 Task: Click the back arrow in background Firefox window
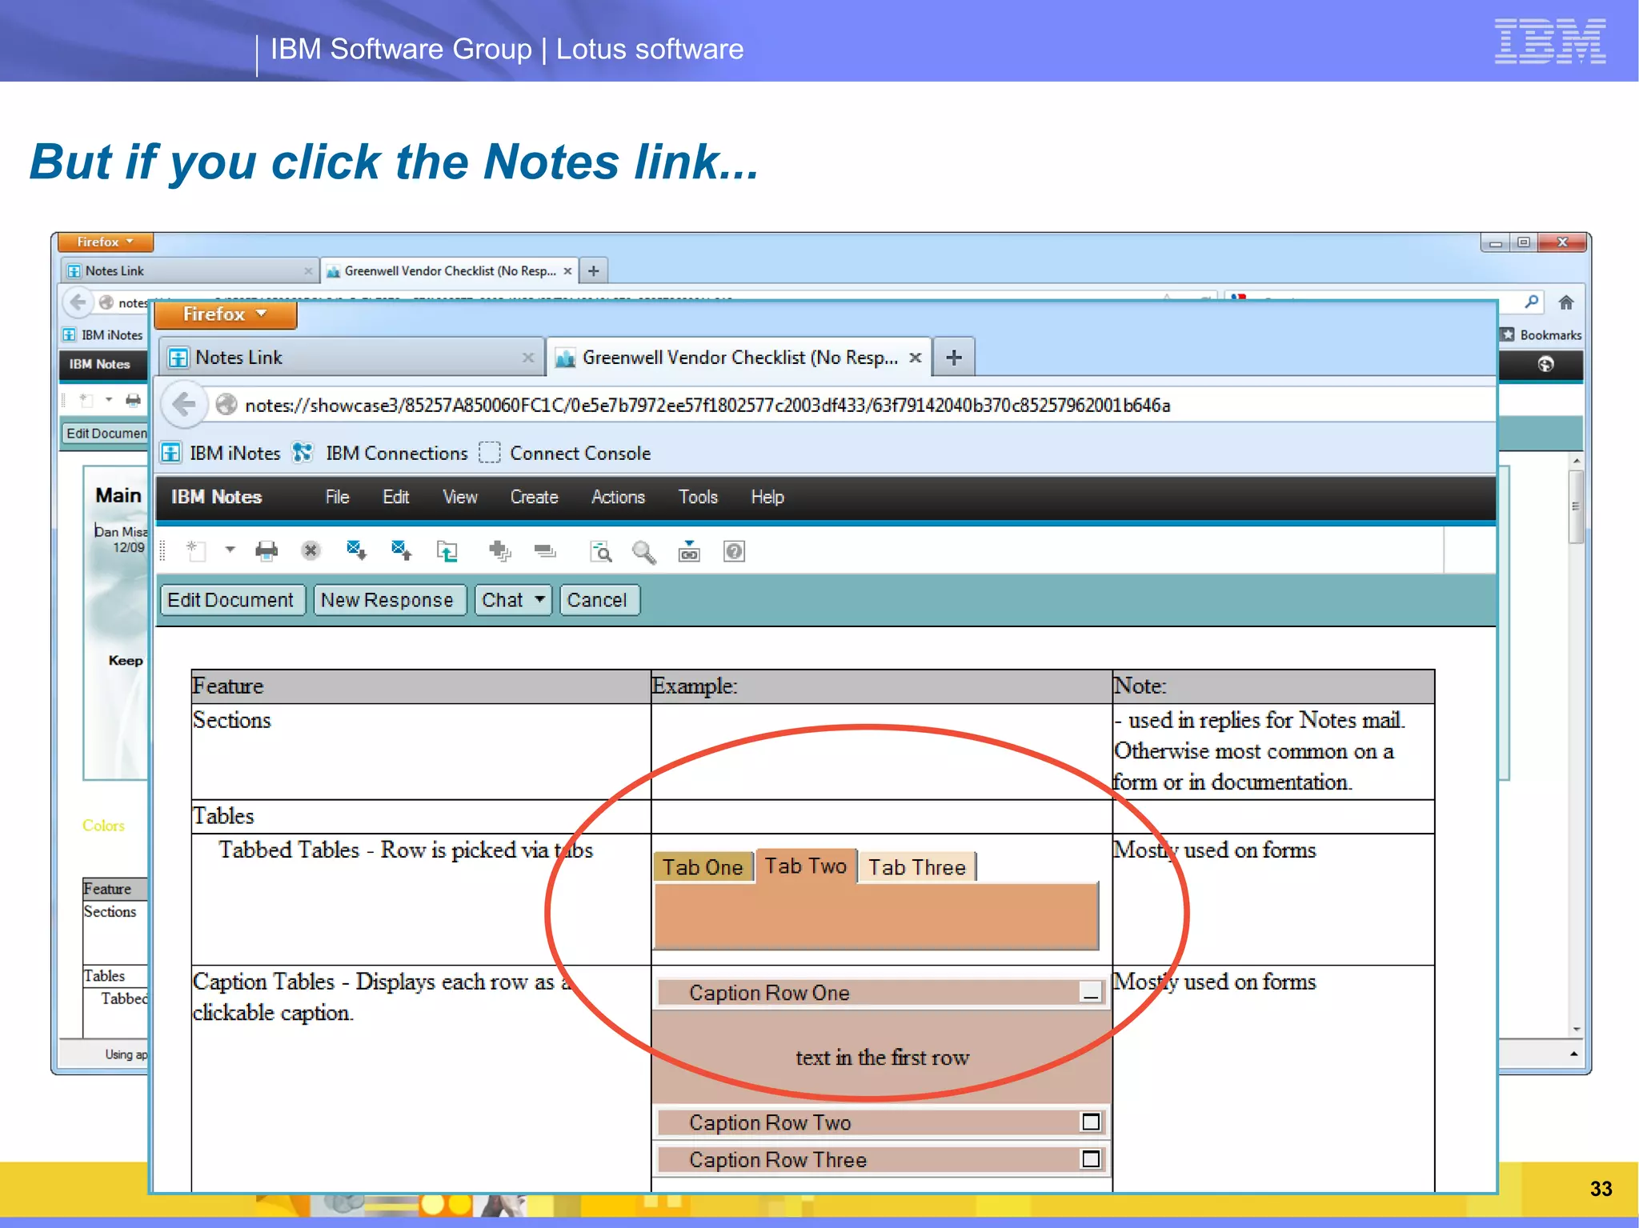(78, 302)
